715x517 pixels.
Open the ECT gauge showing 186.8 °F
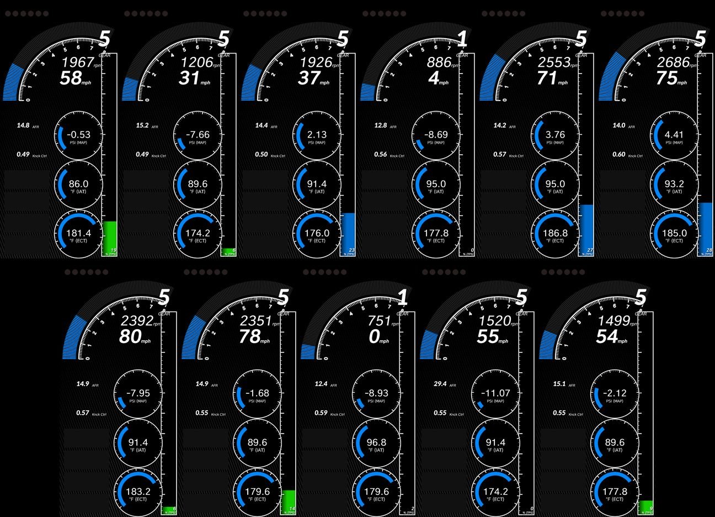tap(555, 234)
